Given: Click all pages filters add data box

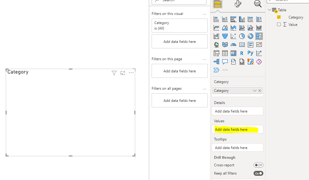Looking at the screenshot, I should point(180,101).
